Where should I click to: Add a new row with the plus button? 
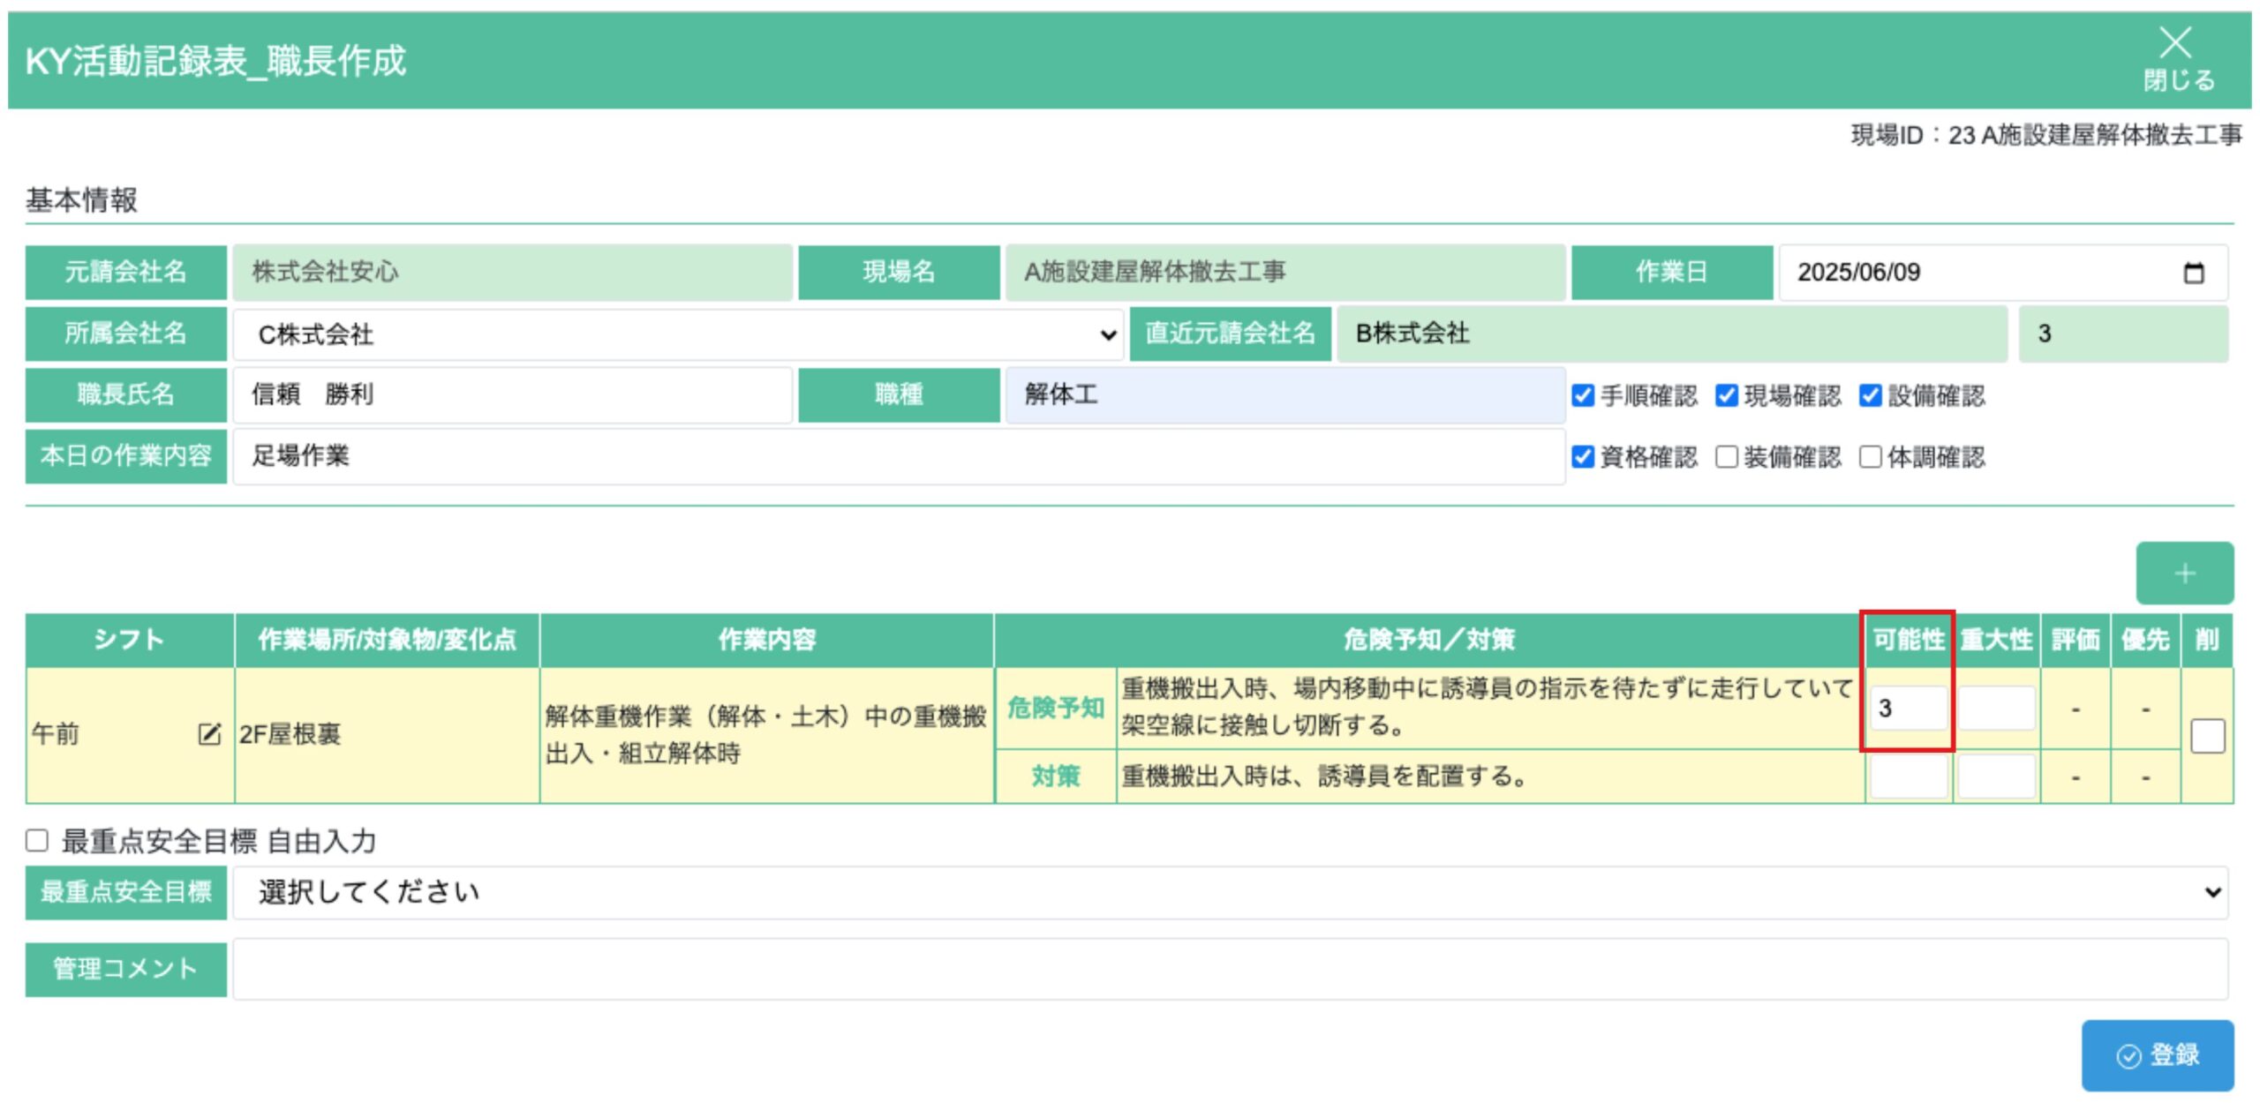(x=2184, y=574)
